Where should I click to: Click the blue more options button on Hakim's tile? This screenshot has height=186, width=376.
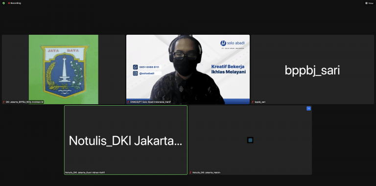point(308,108)
